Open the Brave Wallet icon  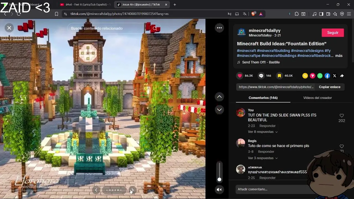click(328, 14)
